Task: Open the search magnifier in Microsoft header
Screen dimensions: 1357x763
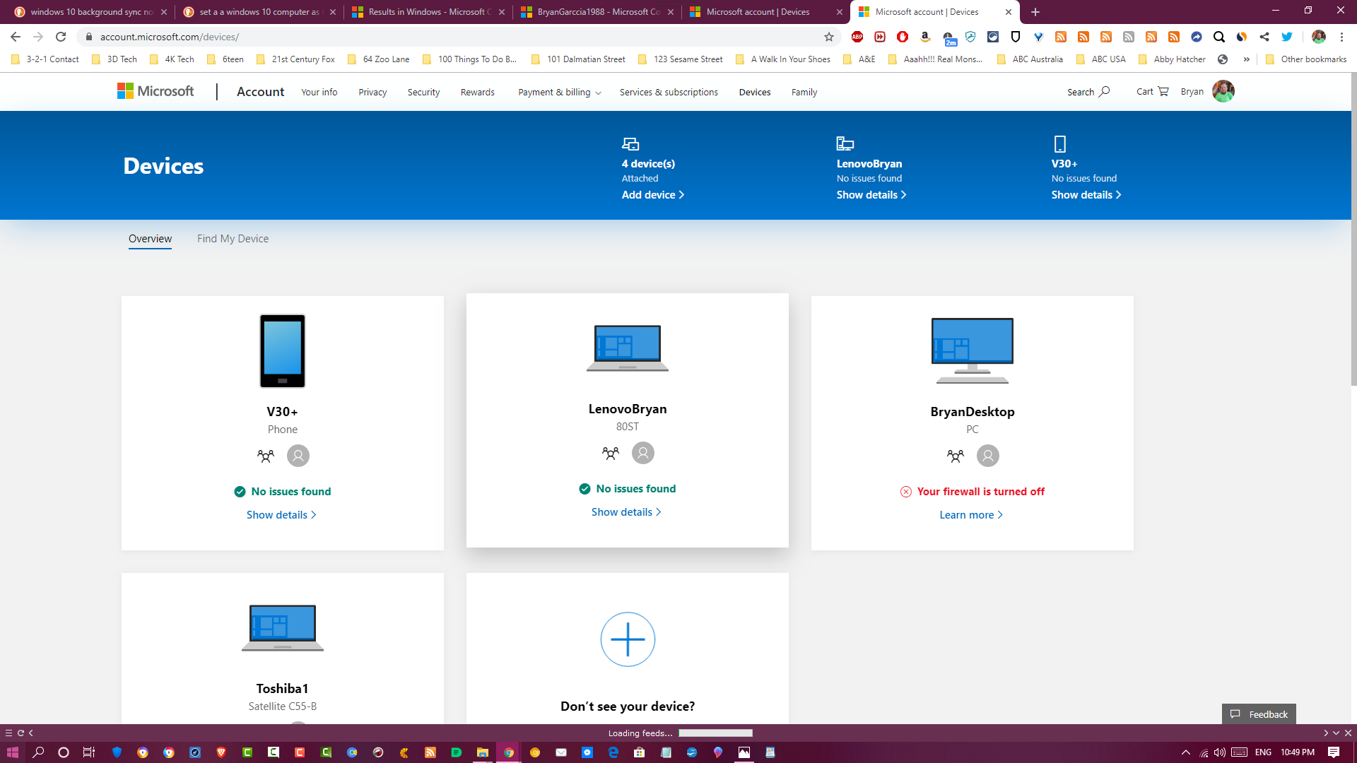Action: click(x=1105, y=91)
